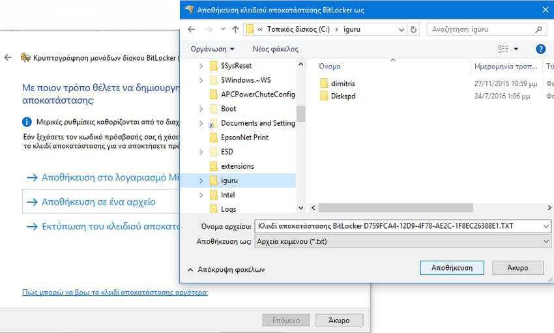The height and width of the screenshot is (333, 554).
Task: Sort by Ημερομηνία τροποποίησης column header
Action: pyautogui.click(x=506, y=66)
